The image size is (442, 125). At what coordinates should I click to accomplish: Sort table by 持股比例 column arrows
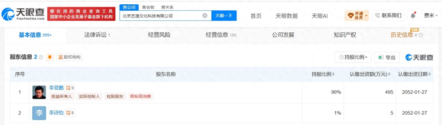click(333, 74)
